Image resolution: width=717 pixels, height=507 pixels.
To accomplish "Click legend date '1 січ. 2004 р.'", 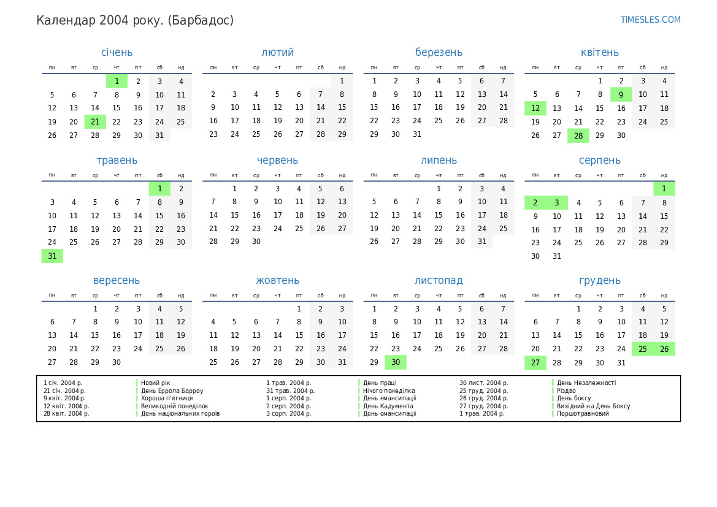I will (x=63, y=383).
